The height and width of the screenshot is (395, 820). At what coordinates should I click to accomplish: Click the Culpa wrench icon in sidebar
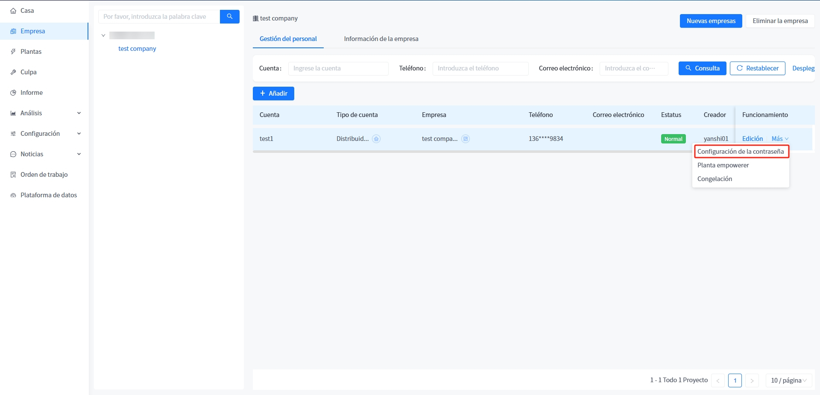click(x=13, y=72)
